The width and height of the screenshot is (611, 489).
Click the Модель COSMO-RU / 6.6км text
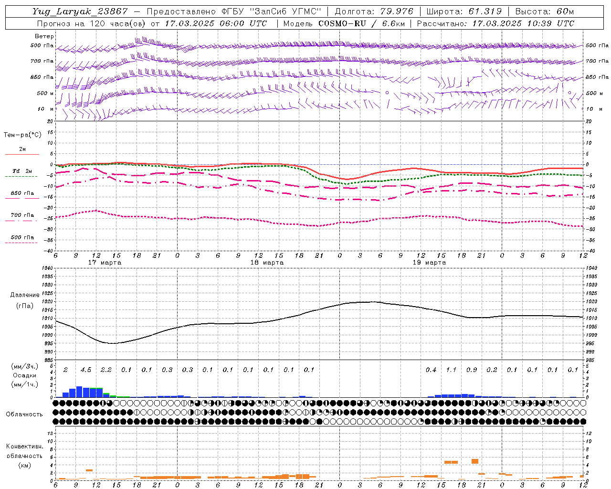(344, 23)
